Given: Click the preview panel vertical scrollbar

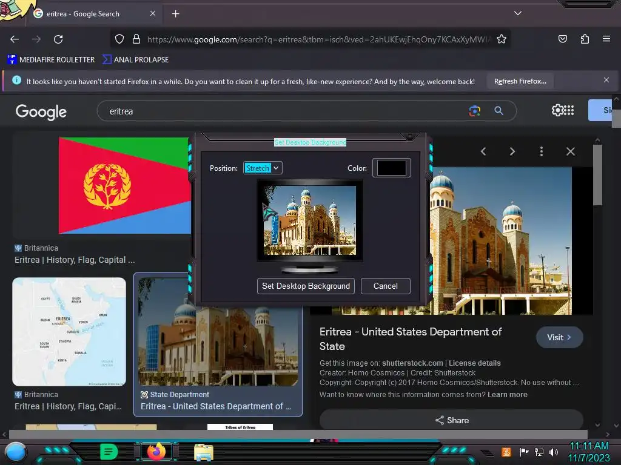Looking at the screenshot, I should [x=597, y=175].
